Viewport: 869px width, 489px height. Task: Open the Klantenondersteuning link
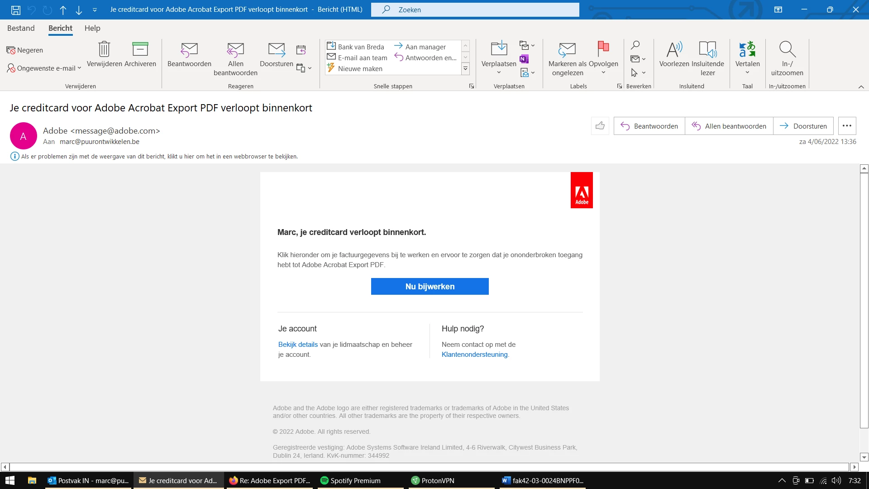click(x=474, y=355)
